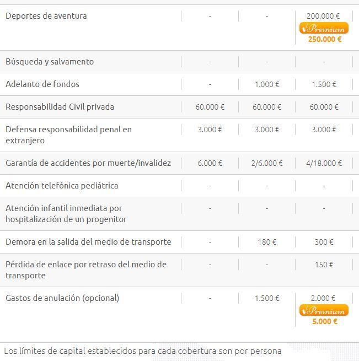359x361 pixels.
Task: Click Pérdida de enlace por retraso label
Action: [x=85, y=270]
